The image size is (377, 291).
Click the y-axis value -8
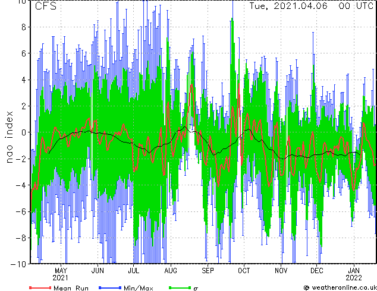21,238
